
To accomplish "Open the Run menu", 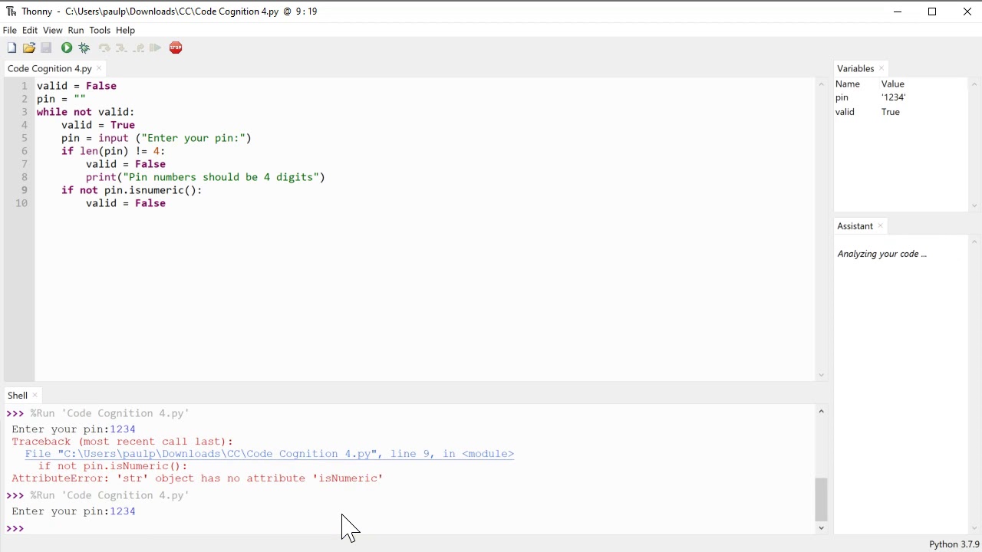I will [x=75, y=30].
